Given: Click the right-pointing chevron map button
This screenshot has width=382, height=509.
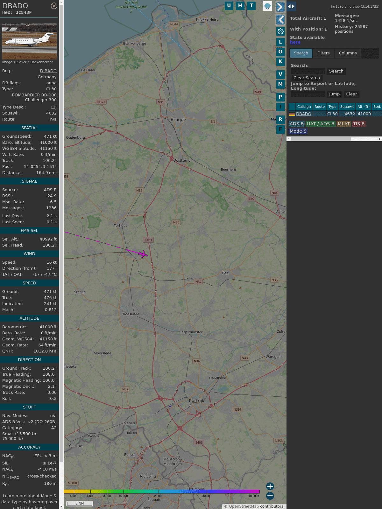Looking at the screenshot, I should (x=280, y=7).
